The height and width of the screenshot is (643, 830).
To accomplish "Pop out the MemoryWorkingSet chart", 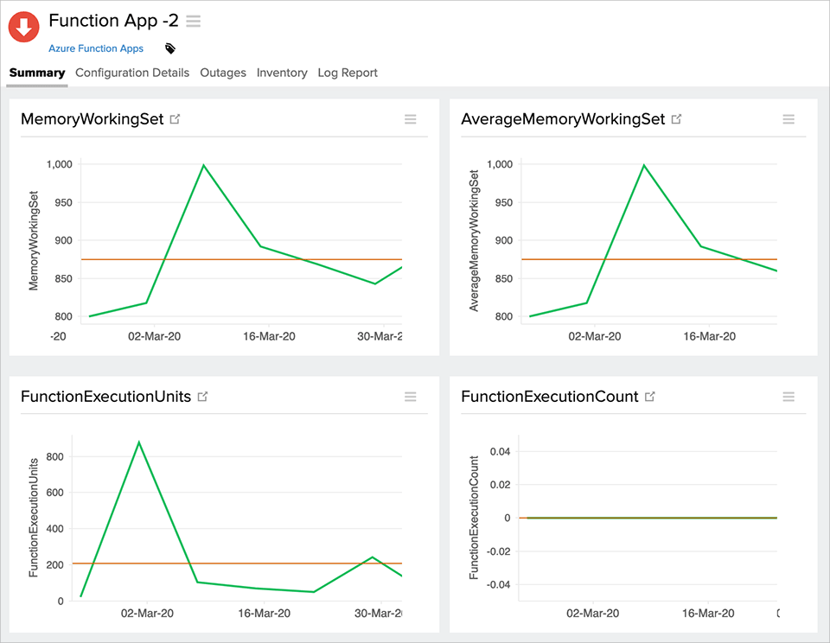I will pyautogui.click(x=176, y=118).
